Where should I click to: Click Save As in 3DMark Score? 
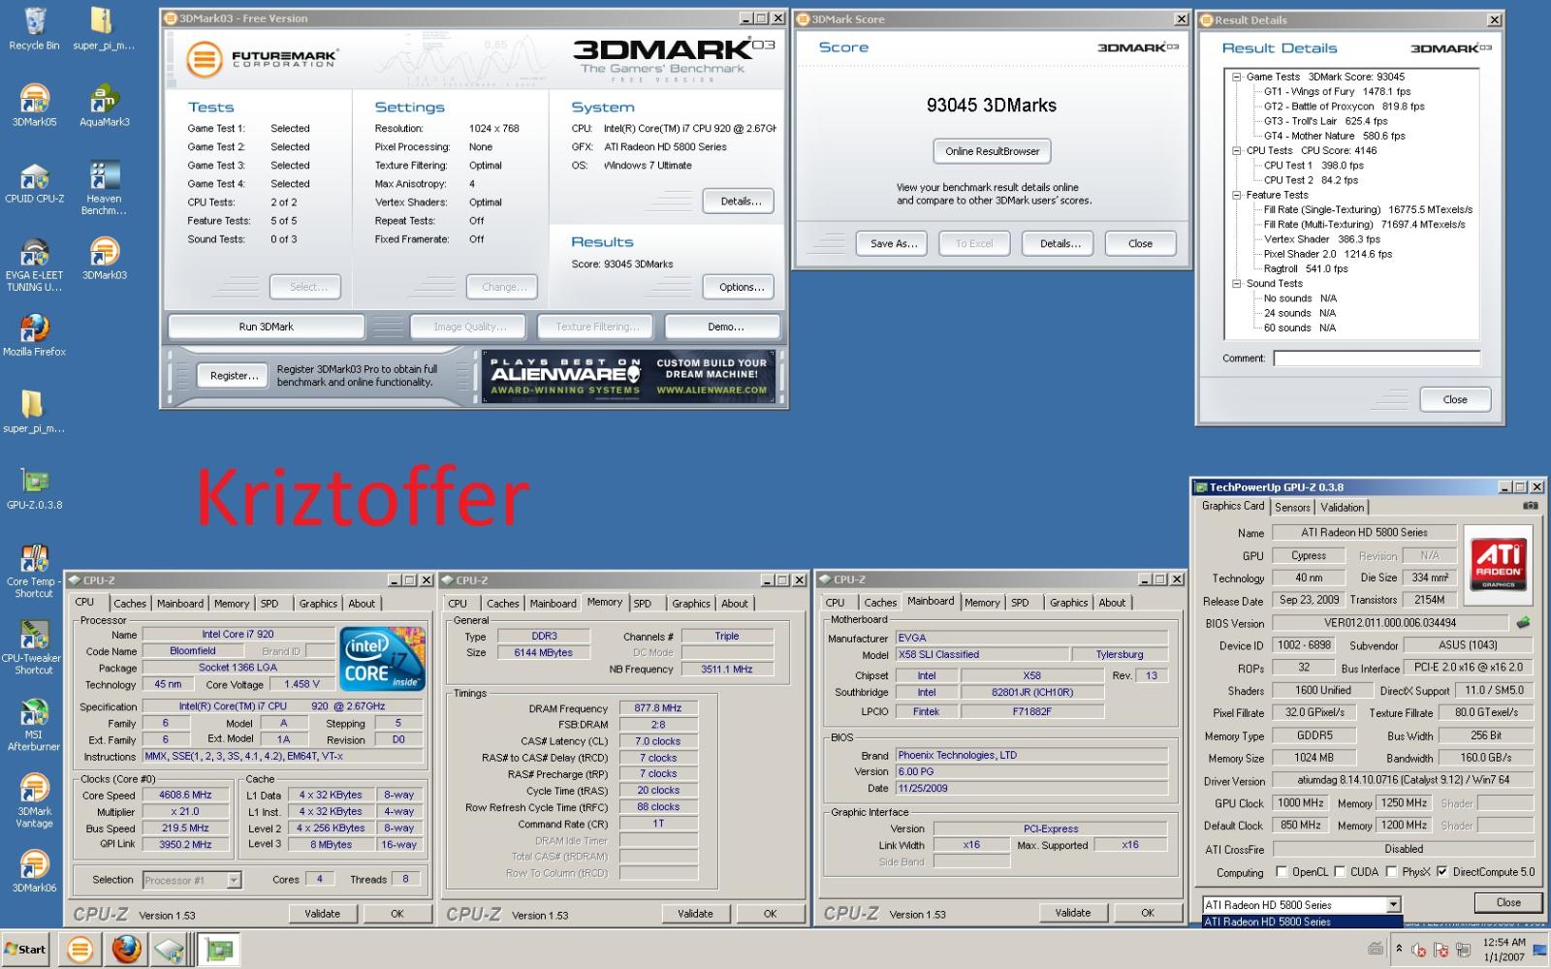coord(892,243)
